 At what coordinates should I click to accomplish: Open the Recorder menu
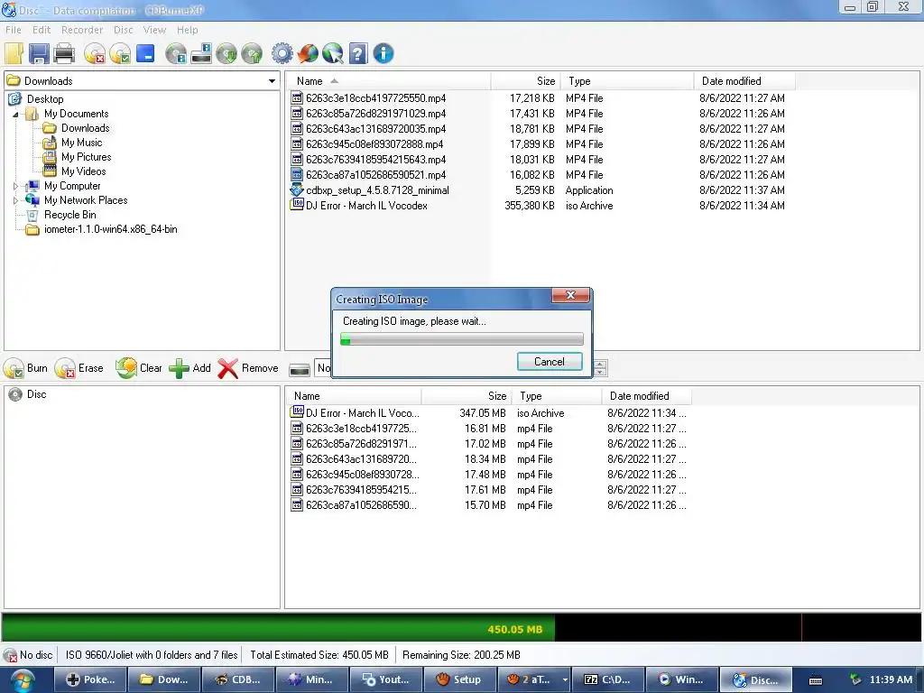coord(82,30)
